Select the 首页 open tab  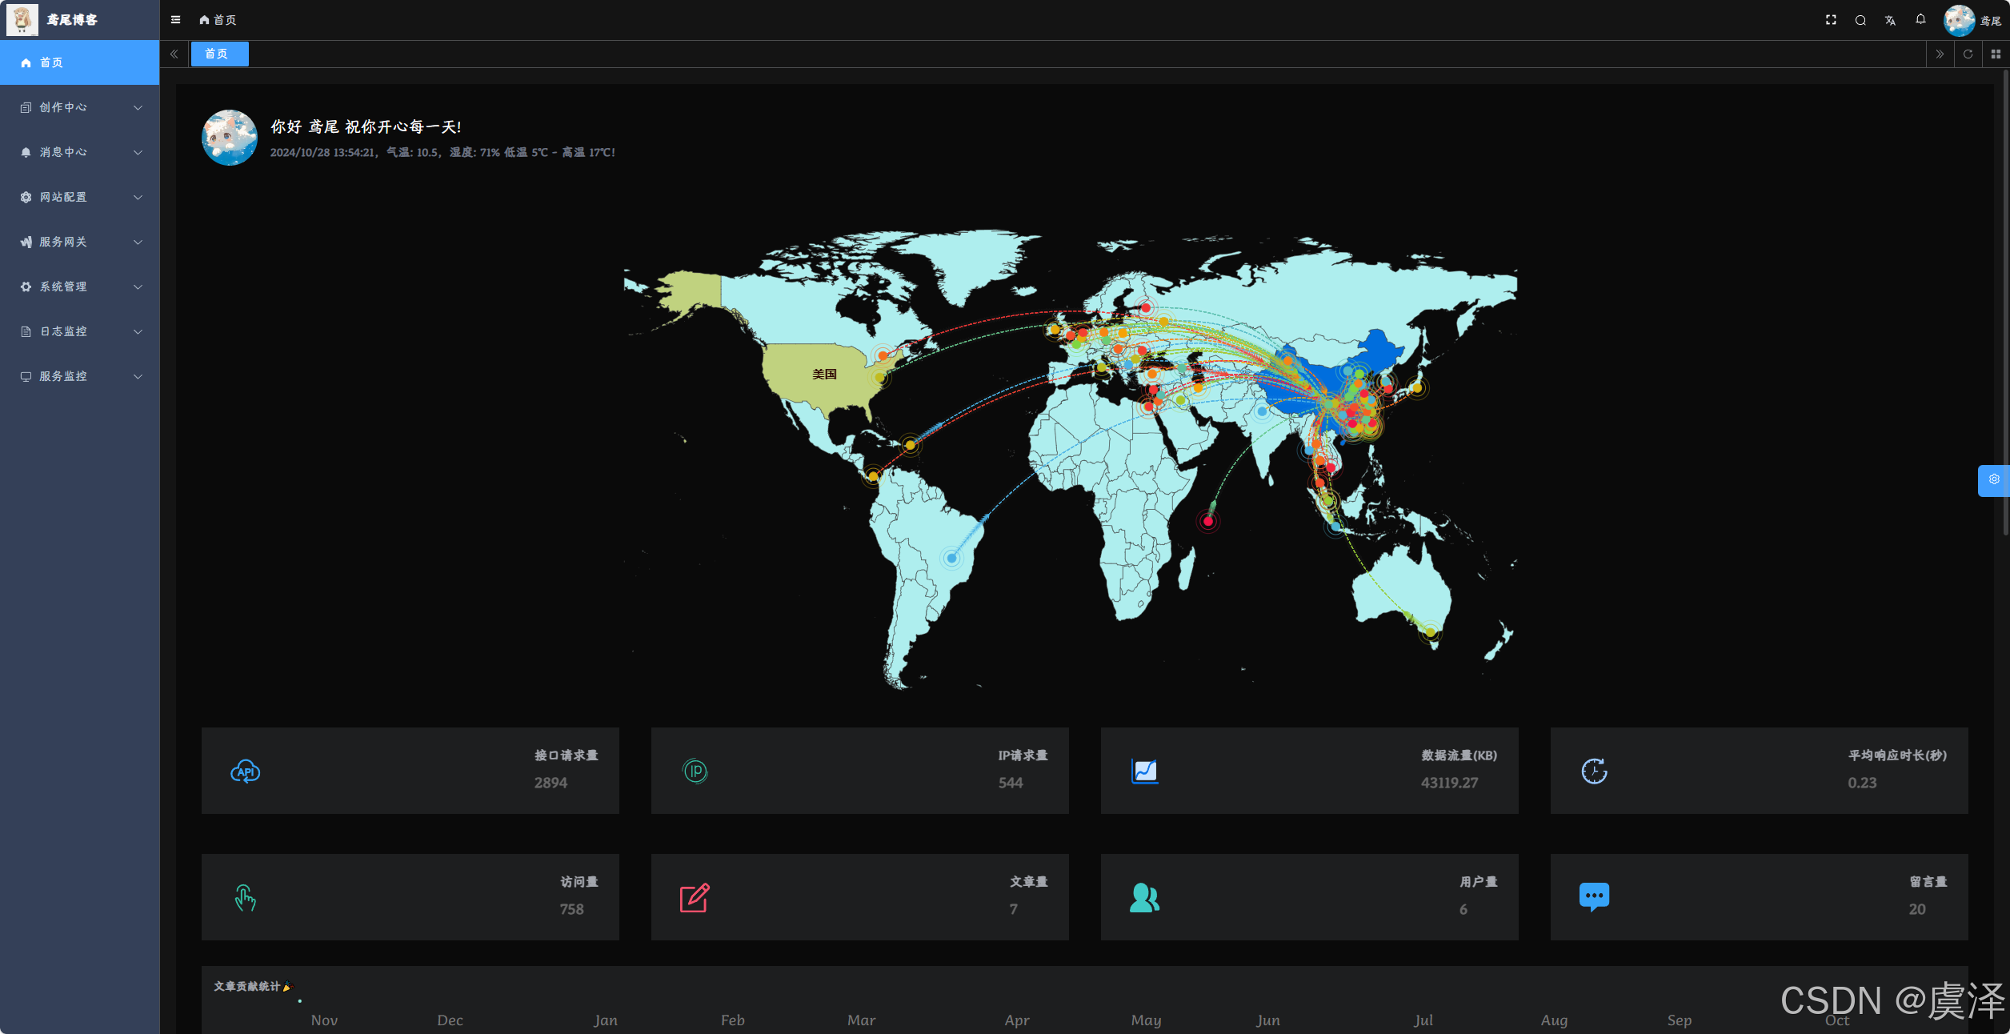(x=219, y=54)
